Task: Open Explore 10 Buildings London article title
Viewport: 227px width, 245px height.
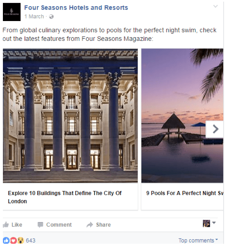Action: (x=65, y=197)
